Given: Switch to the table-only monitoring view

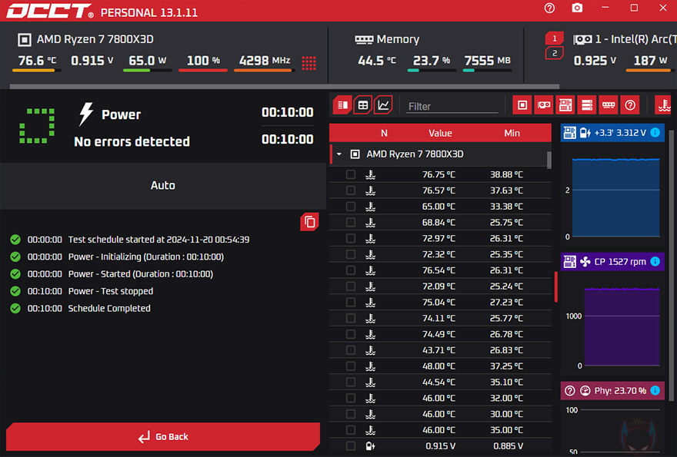Looking at the screenshot, I should 363,105.
